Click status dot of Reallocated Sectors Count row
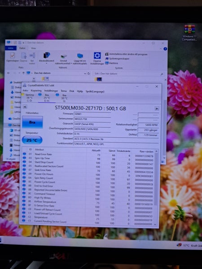 [24, 166]
